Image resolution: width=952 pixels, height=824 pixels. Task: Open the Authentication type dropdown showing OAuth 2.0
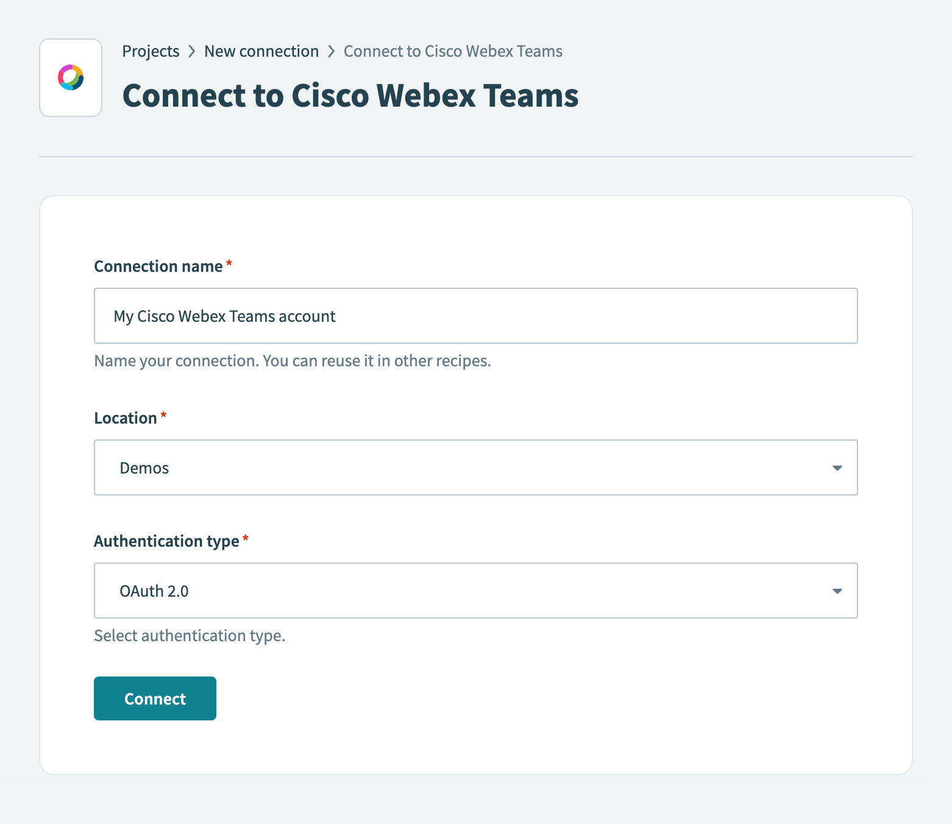pyautogui.click(x=475, y=591)
